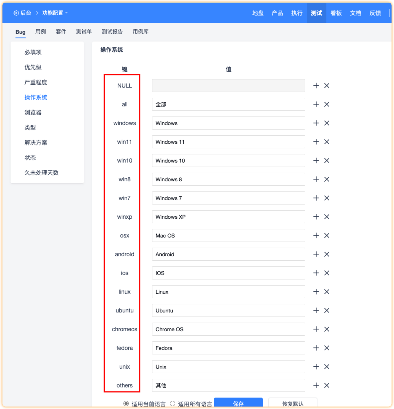Add a row after android
The image size is (394, 409).
(316, 254)
